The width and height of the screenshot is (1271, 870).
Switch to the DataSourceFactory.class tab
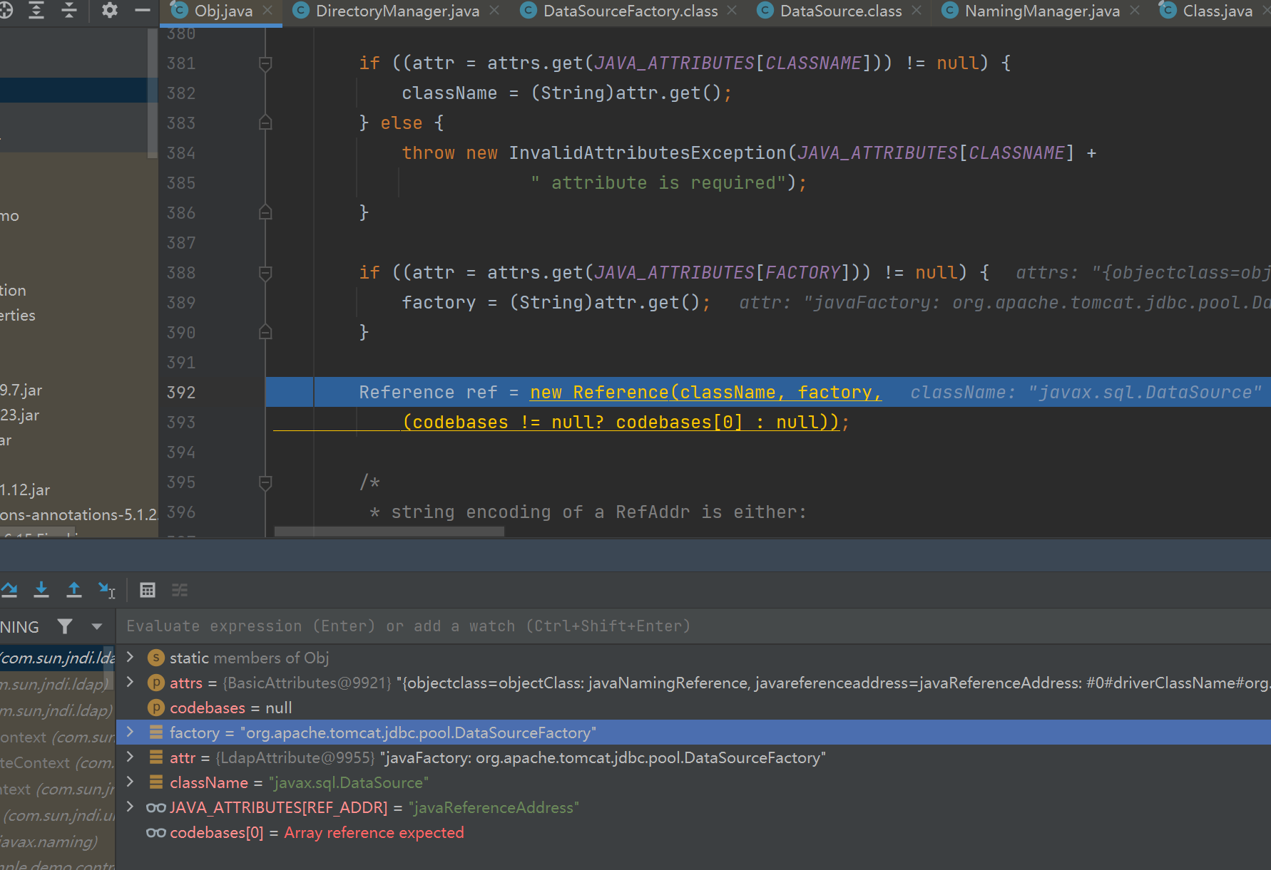(x=631, y=11)
